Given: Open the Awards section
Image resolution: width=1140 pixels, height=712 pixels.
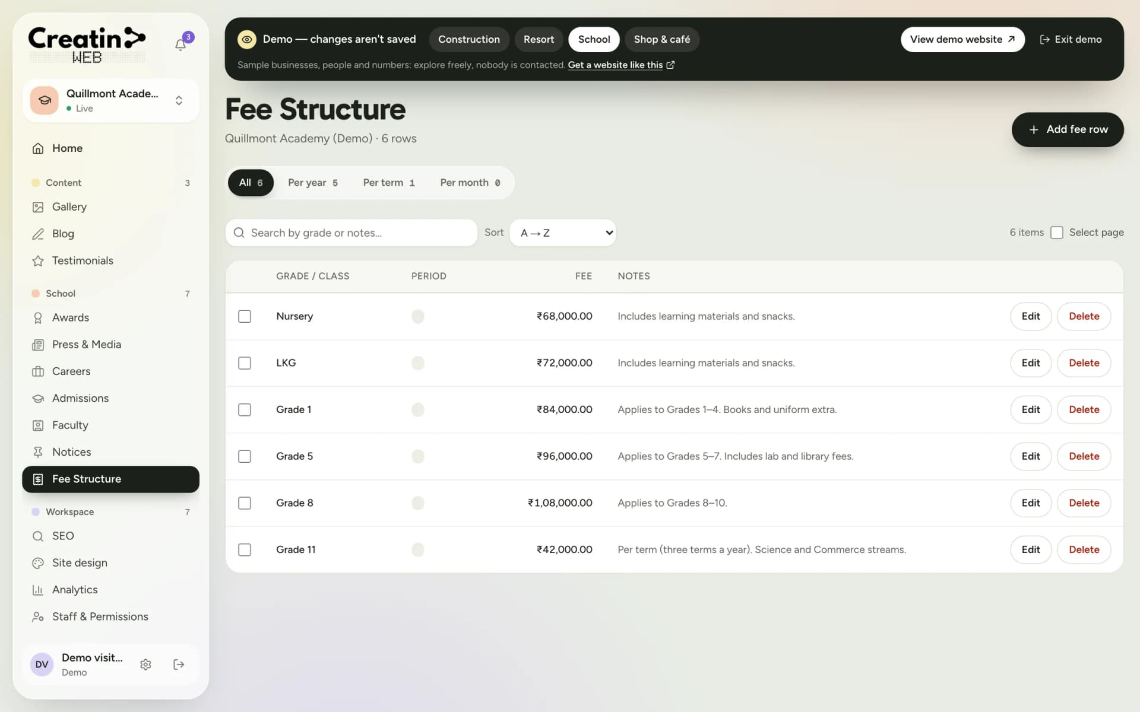Looking at the screenshot, I should 110,317.
